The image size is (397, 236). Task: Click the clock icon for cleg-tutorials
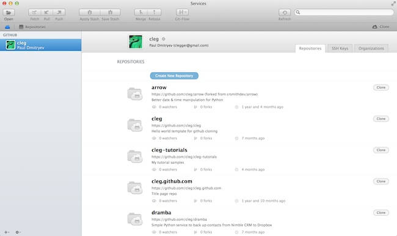(236, 169)
